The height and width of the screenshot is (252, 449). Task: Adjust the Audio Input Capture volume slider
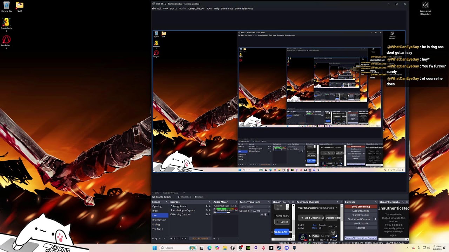pyautogui.click(x=225, y=212)
